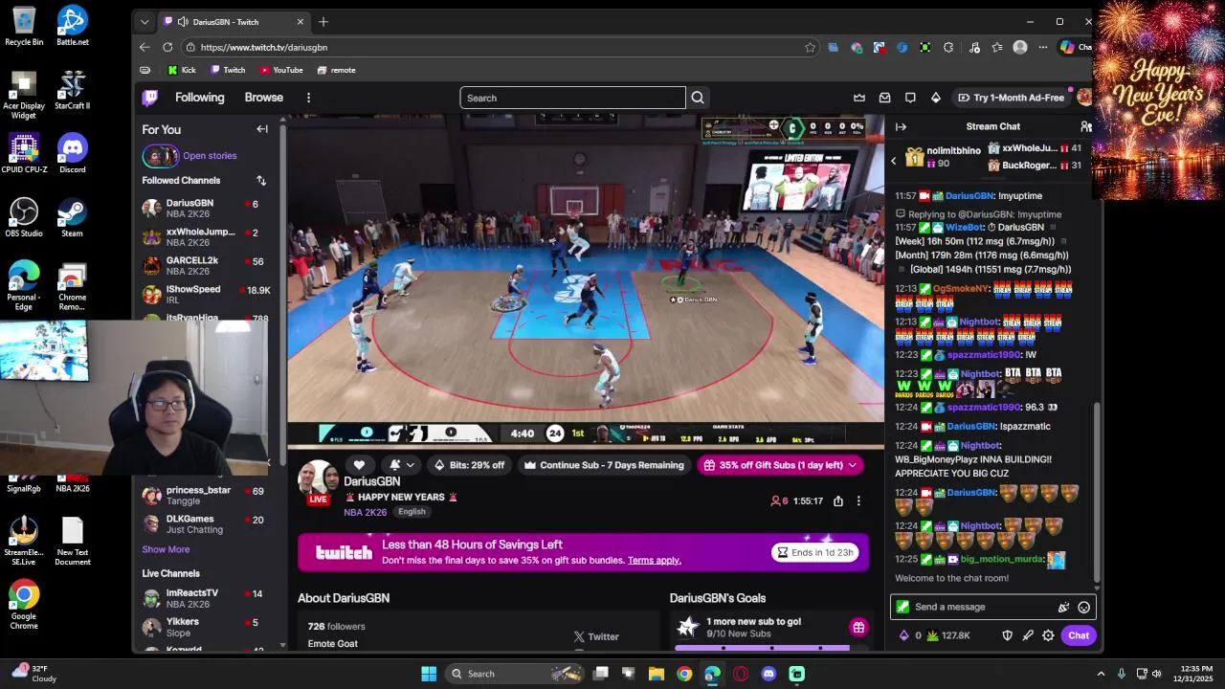Open the Terms apply link
1225x689 pixels.
655,560
